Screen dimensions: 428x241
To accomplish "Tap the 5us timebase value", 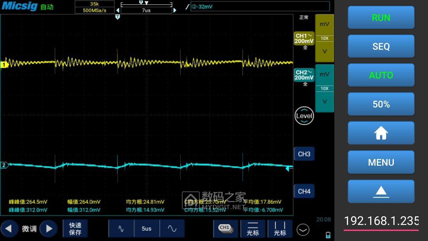I will coord(146,229).
